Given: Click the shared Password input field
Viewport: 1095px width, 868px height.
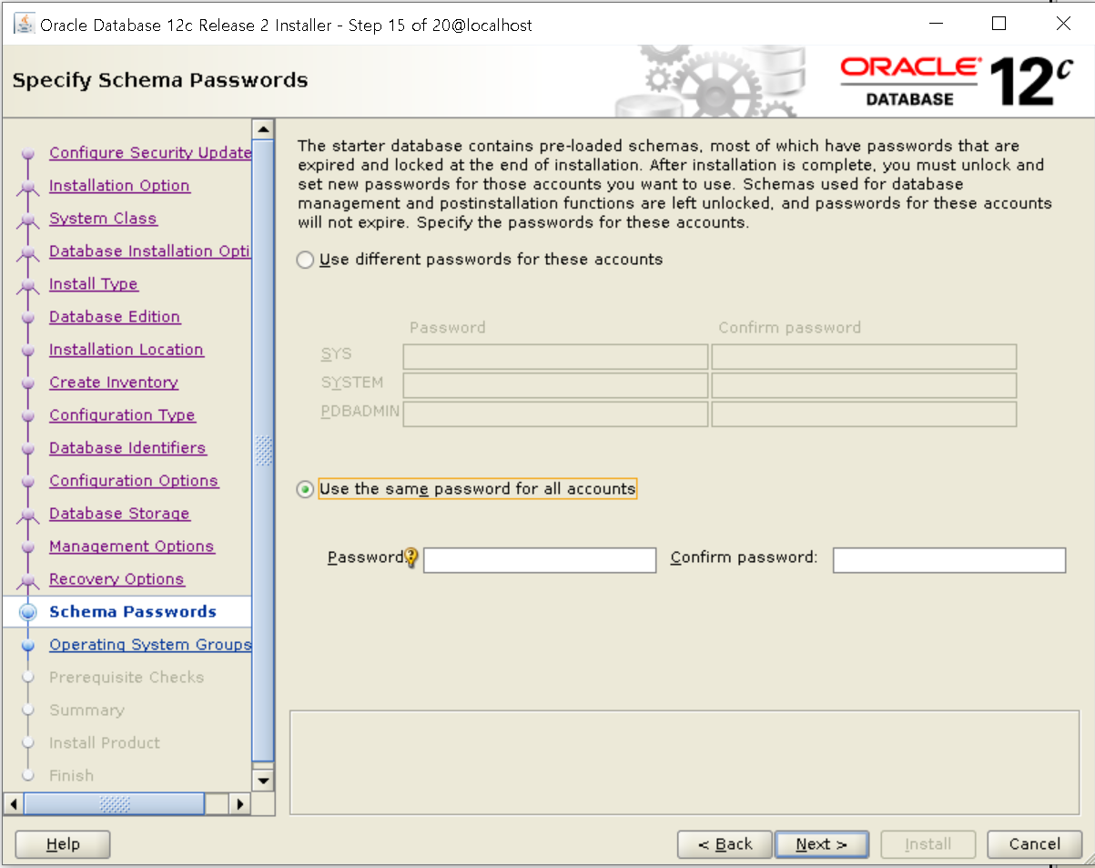Looking at the screenshot, I should click(x=540, y=560).
